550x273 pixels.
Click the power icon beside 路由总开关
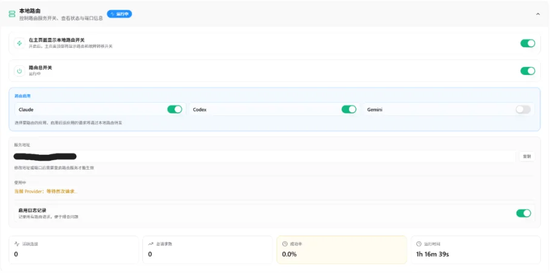(x=19, y=71)
